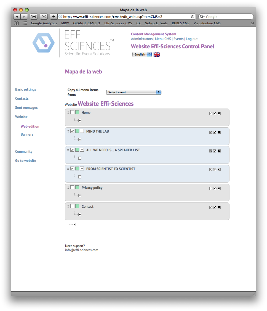Select Web edition in sidebar
The height and width of the screenshot is (311, 267).
point(30,126)
